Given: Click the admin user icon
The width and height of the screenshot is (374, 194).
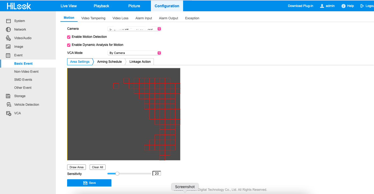Looking at the screenshot, I should [x=322, y=6].
